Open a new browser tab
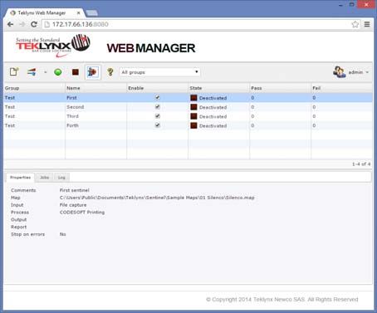The image size is (377, 313). (91, 12)
